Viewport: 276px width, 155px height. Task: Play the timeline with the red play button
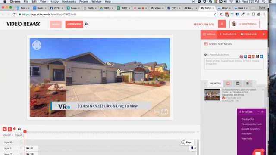pos(5,129)
